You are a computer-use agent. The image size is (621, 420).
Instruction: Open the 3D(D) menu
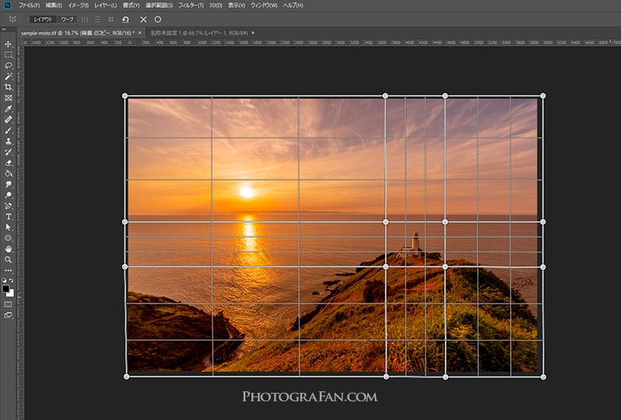[x=216, y=5]
